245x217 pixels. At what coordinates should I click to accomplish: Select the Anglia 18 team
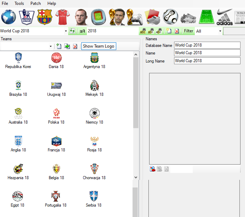[18, 144]
